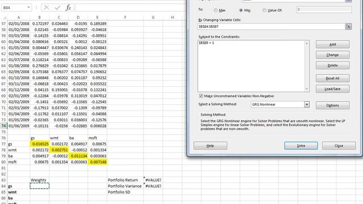The height and width of the screenshot is (204, 363).
Task: Click the constraints list scroll up arrow
Action: coord(307,43)
